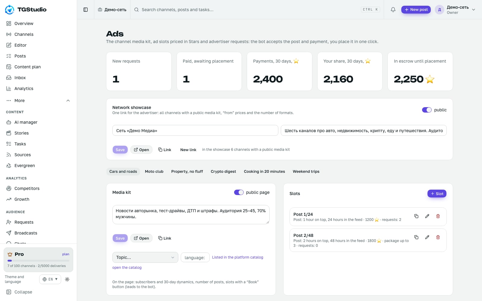Collapse the sidebar via the Collapse button
The image size is (482, 301).
(39, 292)
